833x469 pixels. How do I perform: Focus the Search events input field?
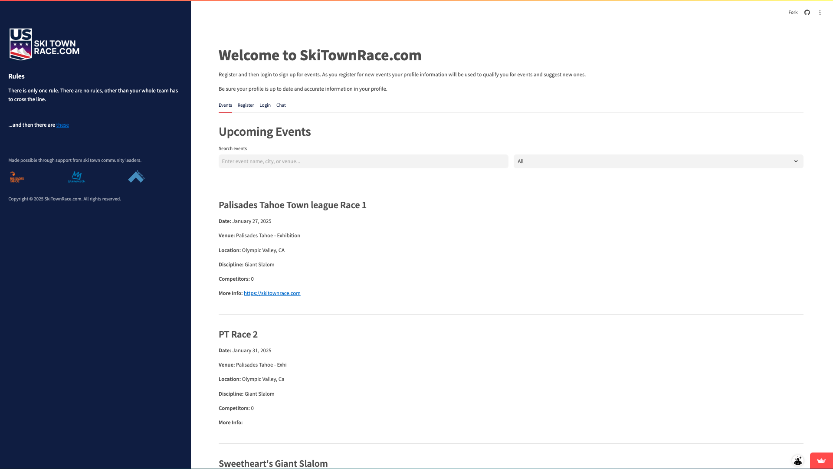click(363, 161)
